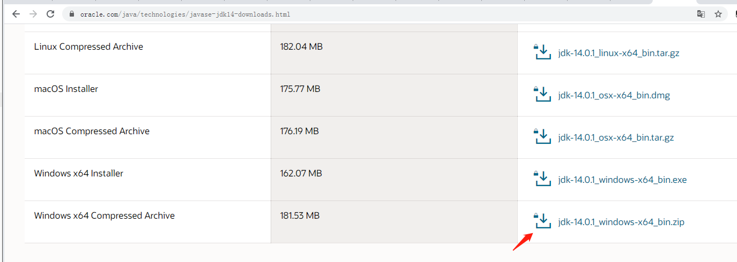This screenshot has width=737, height=262.
Task: Click download icon for osx tar.gz
Action: (x=542, y=137)
